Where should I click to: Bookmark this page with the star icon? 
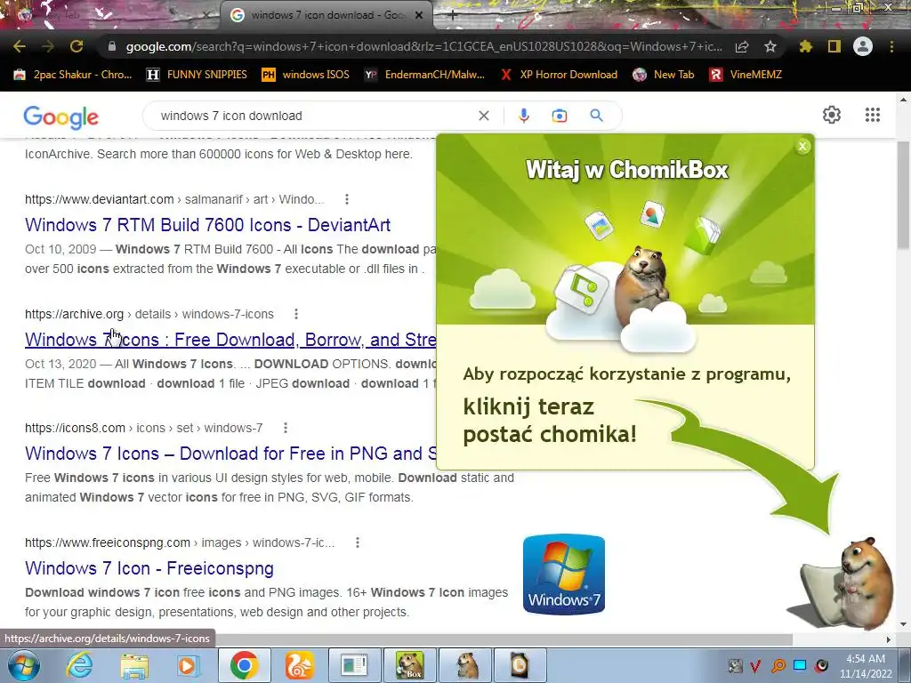pyautogui.click(x=770, y=46)
